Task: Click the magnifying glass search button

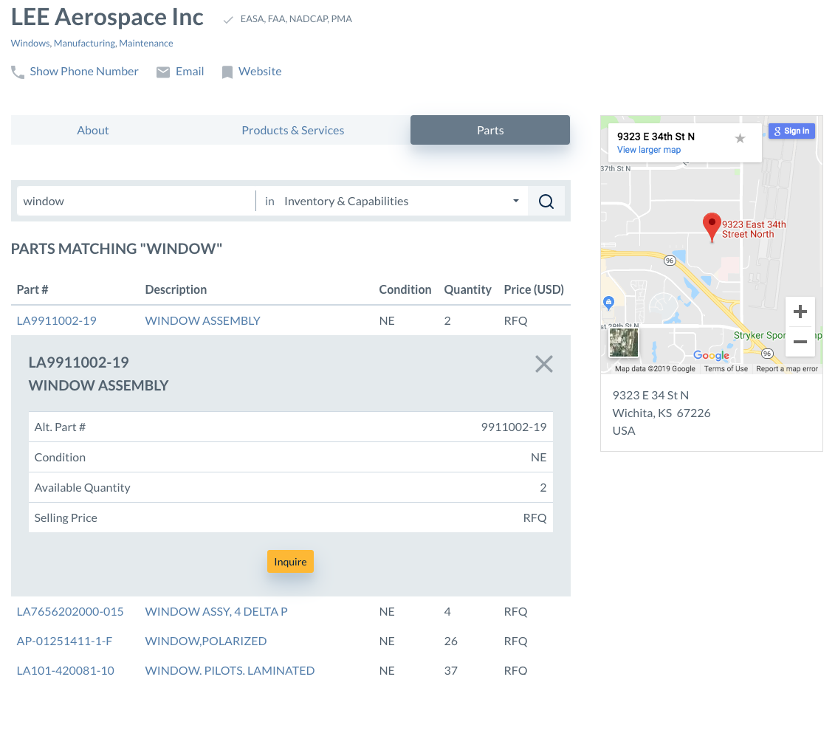Action: click(546, 202)
